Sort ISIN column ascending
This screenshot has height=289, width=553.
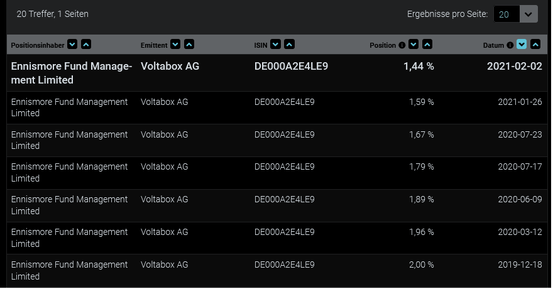point(289,45)
